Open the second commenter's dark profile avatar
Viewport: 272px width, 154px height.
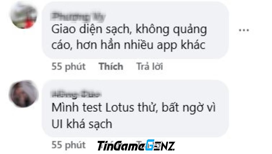(24, 94)
